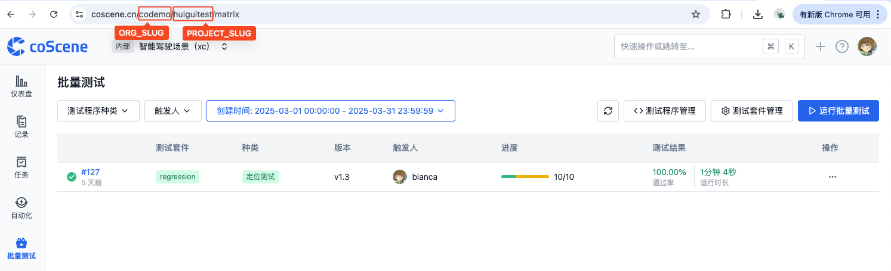Switch project via 智能驾驶场景 selector
Screen dimensions: 891x271
coord(179,46)
